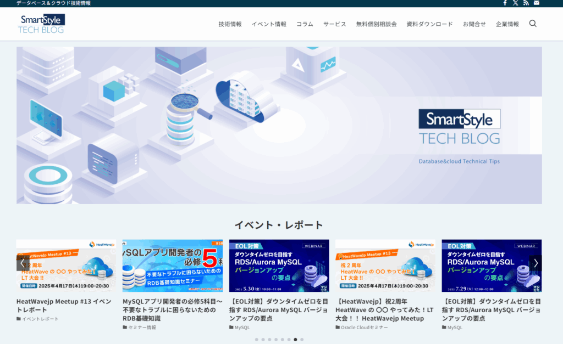Open EOL対策 webinar thumbnail dated 5.30
563x344 pixels.
(279, 266)
